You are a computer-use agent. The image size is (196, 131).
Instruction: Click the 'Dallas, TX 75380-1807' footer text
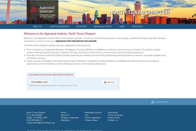[37, 118]
